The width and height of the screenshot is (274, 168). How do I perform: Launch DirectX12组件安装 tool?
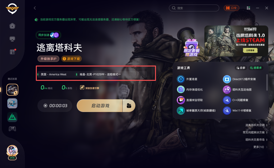239,79
